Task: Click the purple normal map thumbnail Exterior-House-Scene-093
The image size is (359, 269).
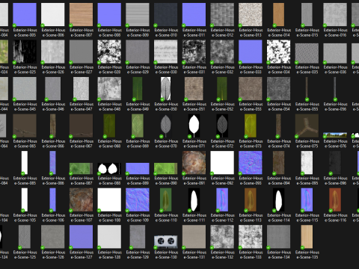Action: (x=251, y=163)
